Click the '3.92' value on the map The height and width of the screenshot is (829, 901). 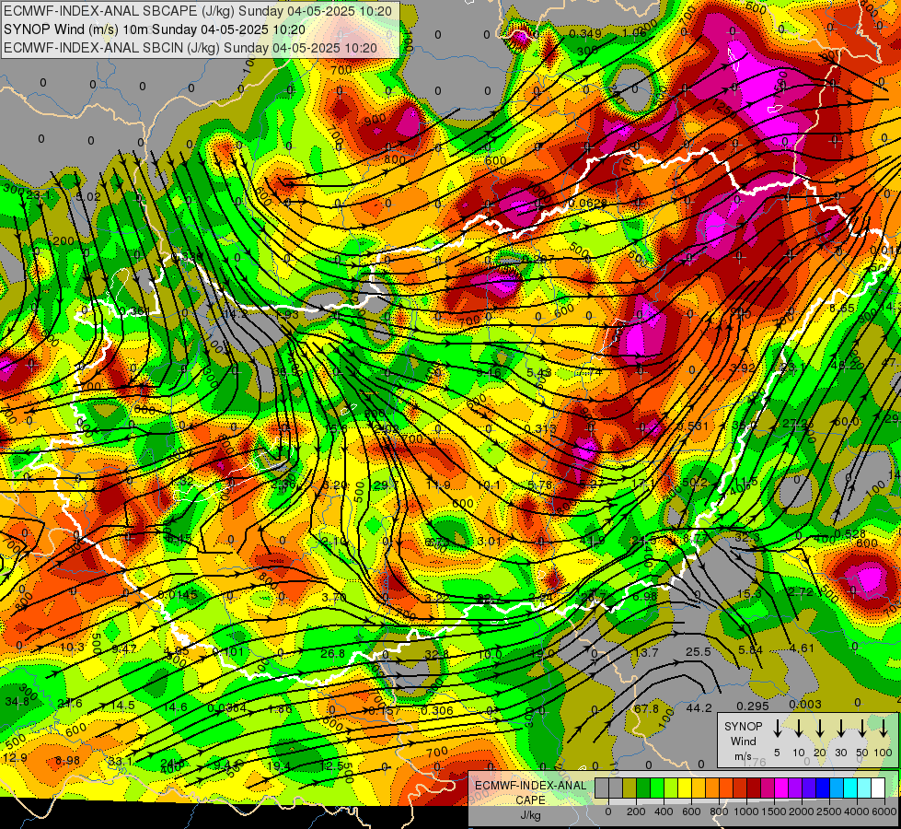click(x=743, y=368)
